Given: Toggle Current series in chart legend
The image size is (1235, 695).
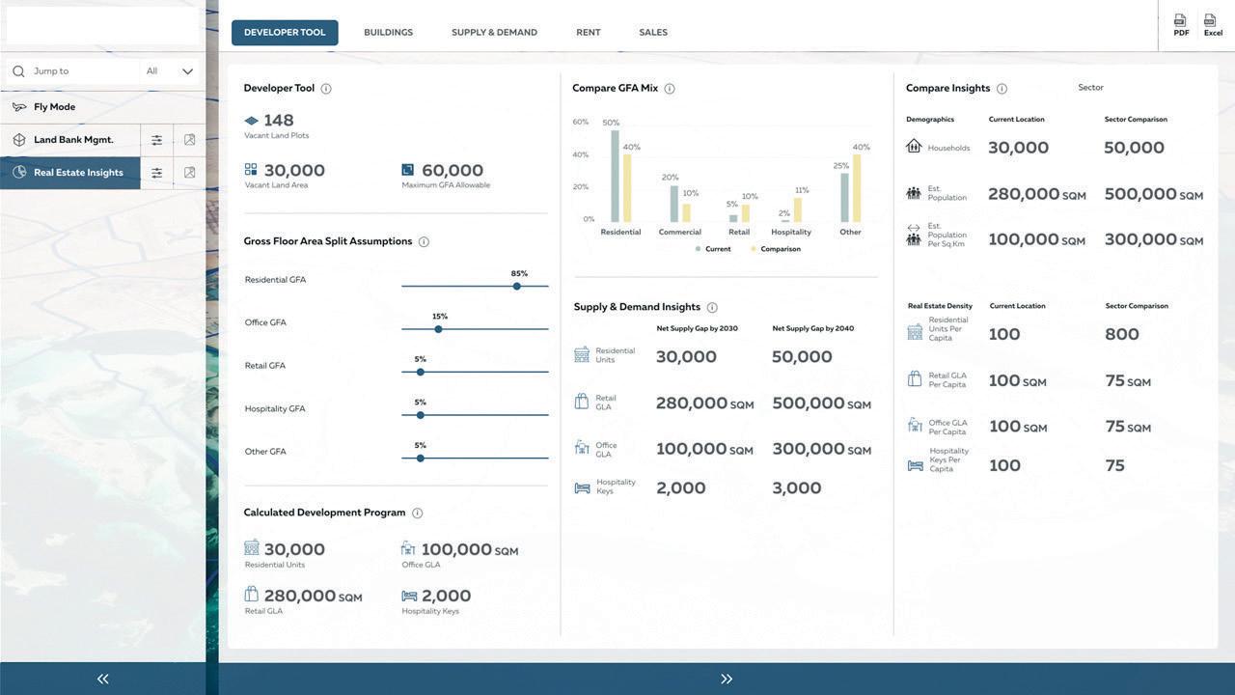Looking at the screenshot, I should pyautogui.click(x=713, y=249).
